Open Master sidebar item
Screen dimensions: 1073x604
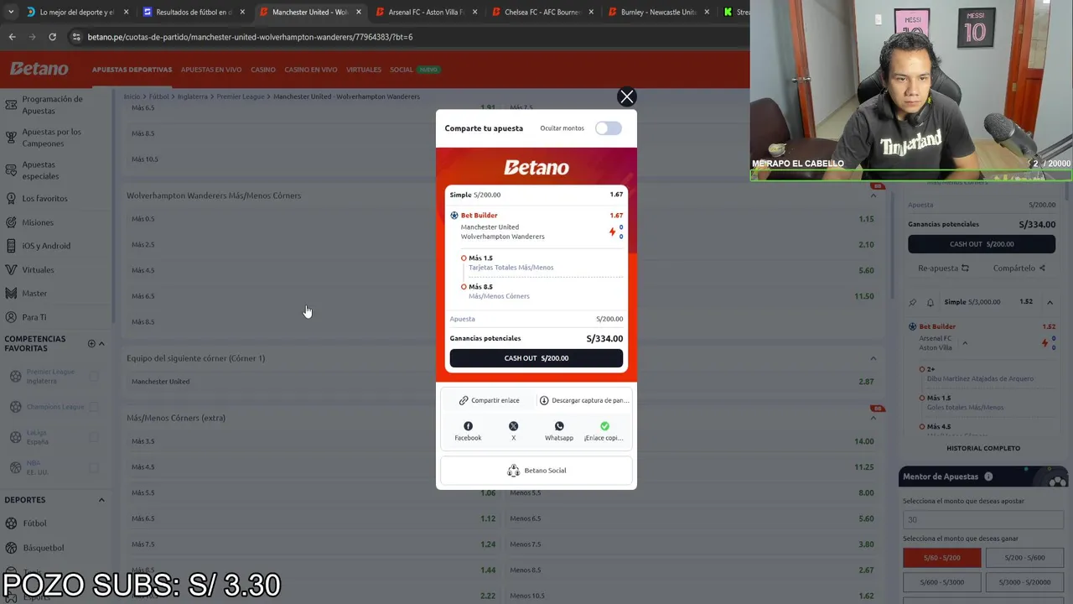[34, 294]
